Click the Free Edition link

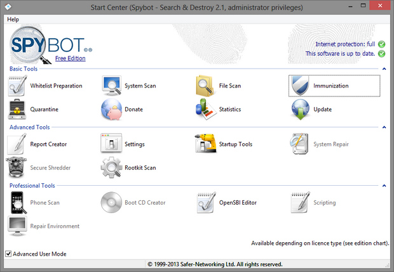coord(71,58)
